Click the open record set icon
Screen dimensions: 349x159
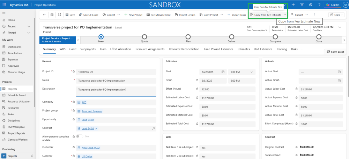[x=52, y=15]
